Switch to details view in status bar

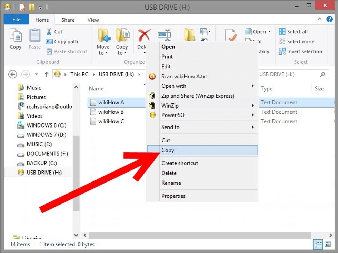(318, 244)
